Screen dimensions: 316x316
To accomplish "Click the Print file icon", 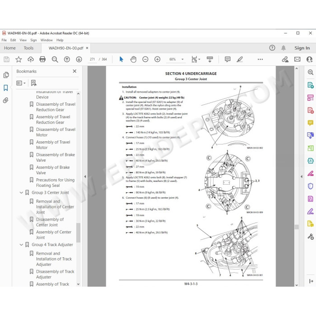I will [42, 59].
